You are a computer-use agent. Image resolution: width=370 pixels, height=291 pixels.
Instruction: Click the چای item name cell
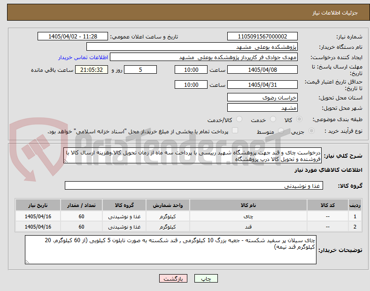click(248, 216)
